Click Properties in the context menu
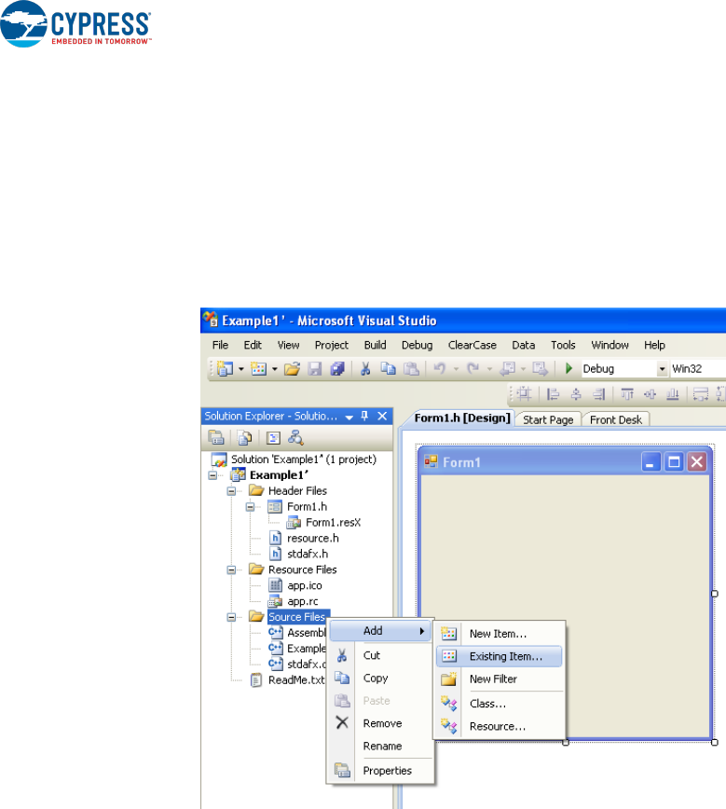 [x=380, y=771]
